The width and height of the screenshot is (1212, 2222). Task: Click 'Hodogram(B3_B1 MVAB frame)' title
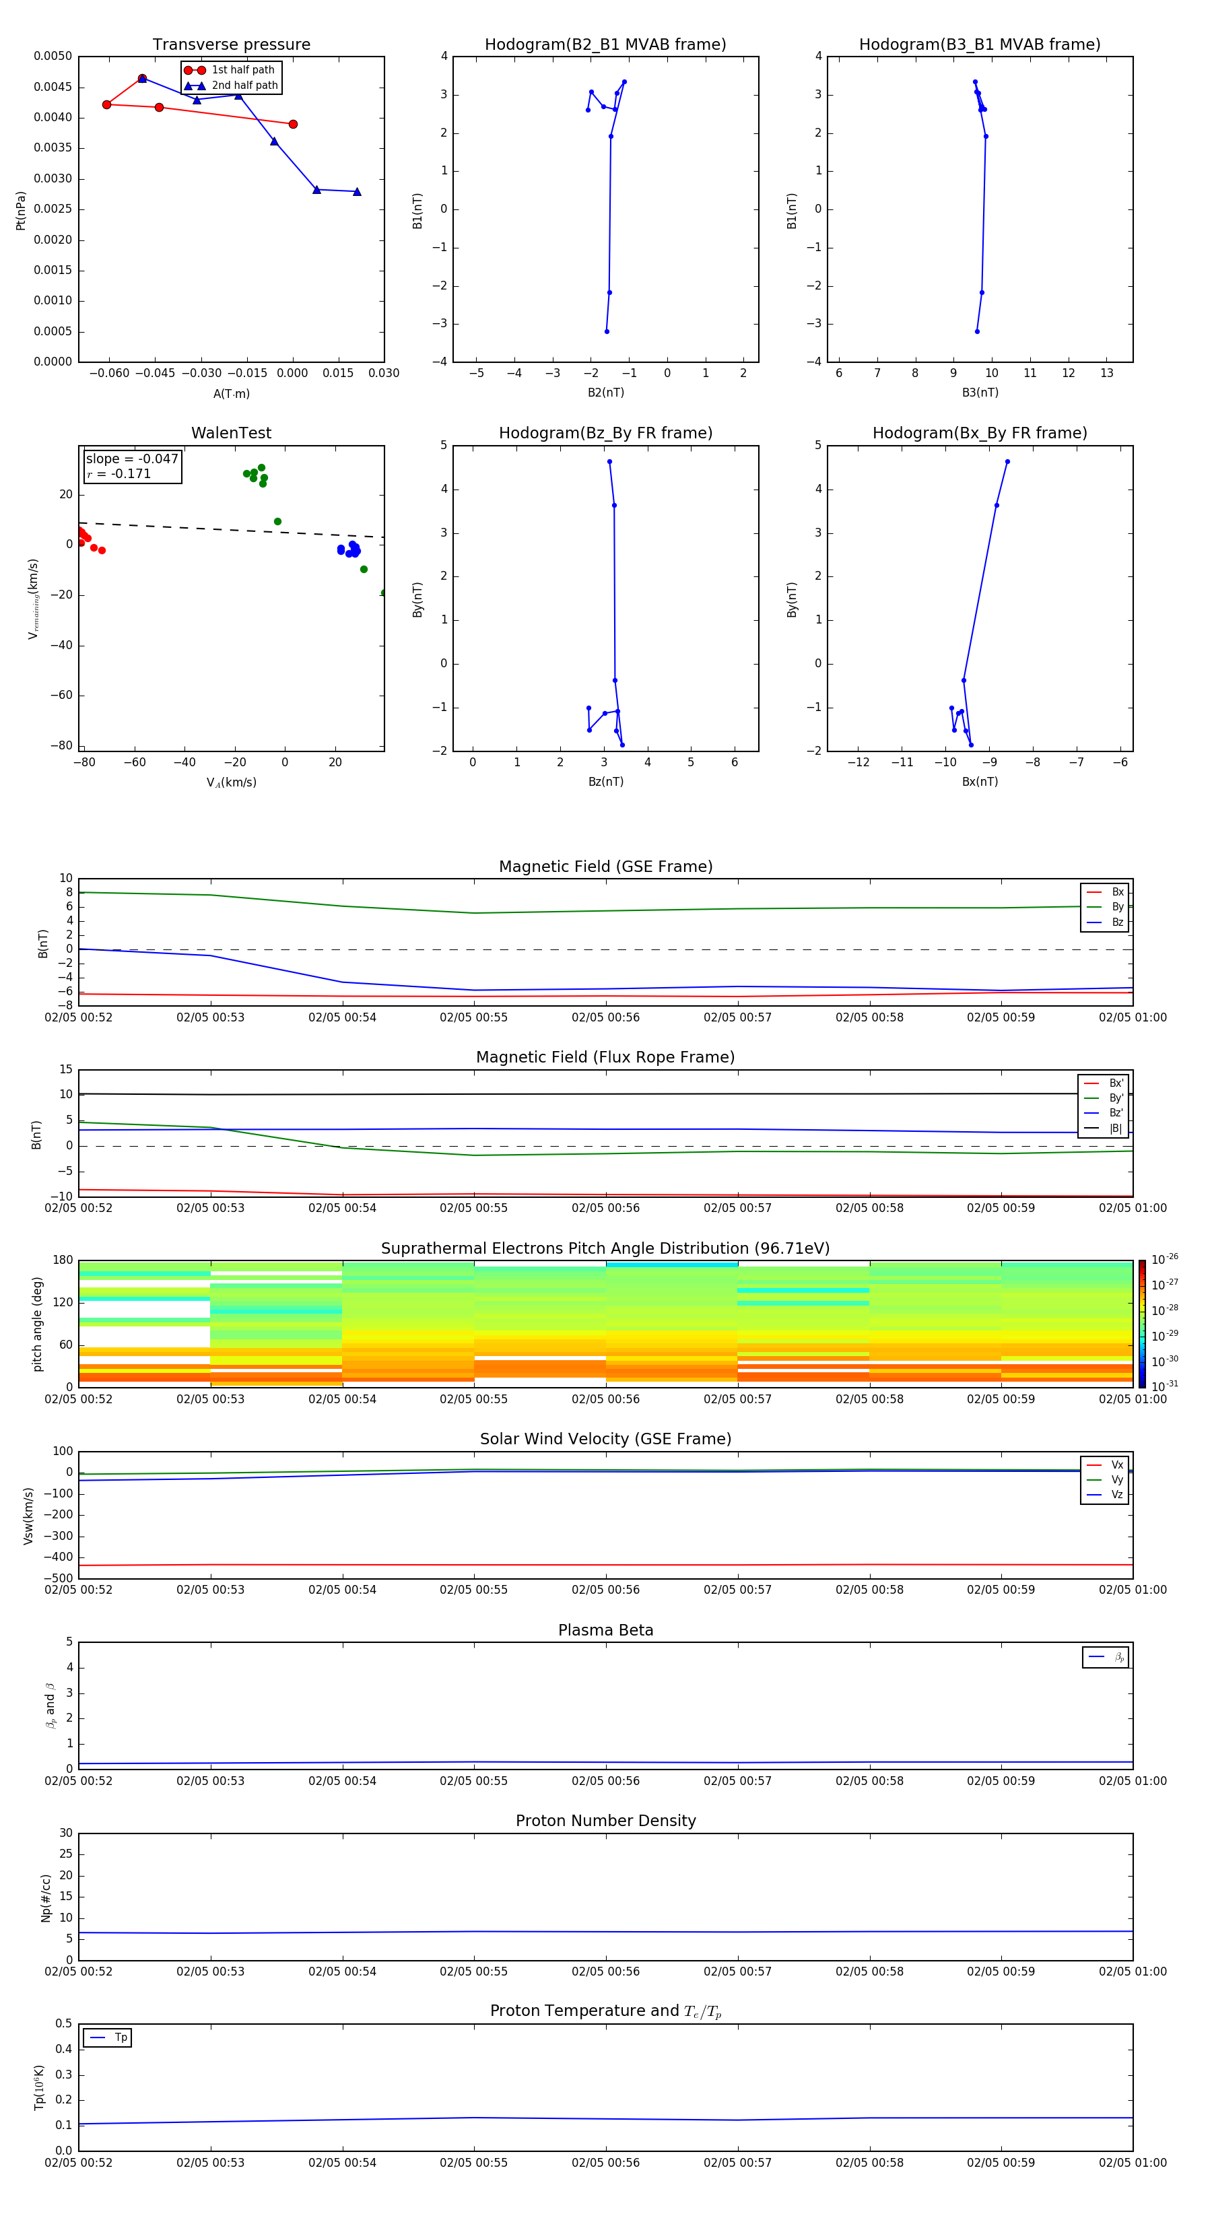point(980,45)
